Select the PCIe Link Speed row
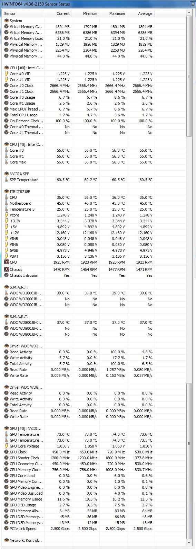The height and width of the screenshot is (549, 196). tap(94, 529)
